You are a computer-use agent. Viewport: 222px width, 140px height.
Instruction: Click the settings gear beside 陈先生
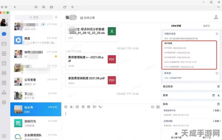click(x=217, y=73)
